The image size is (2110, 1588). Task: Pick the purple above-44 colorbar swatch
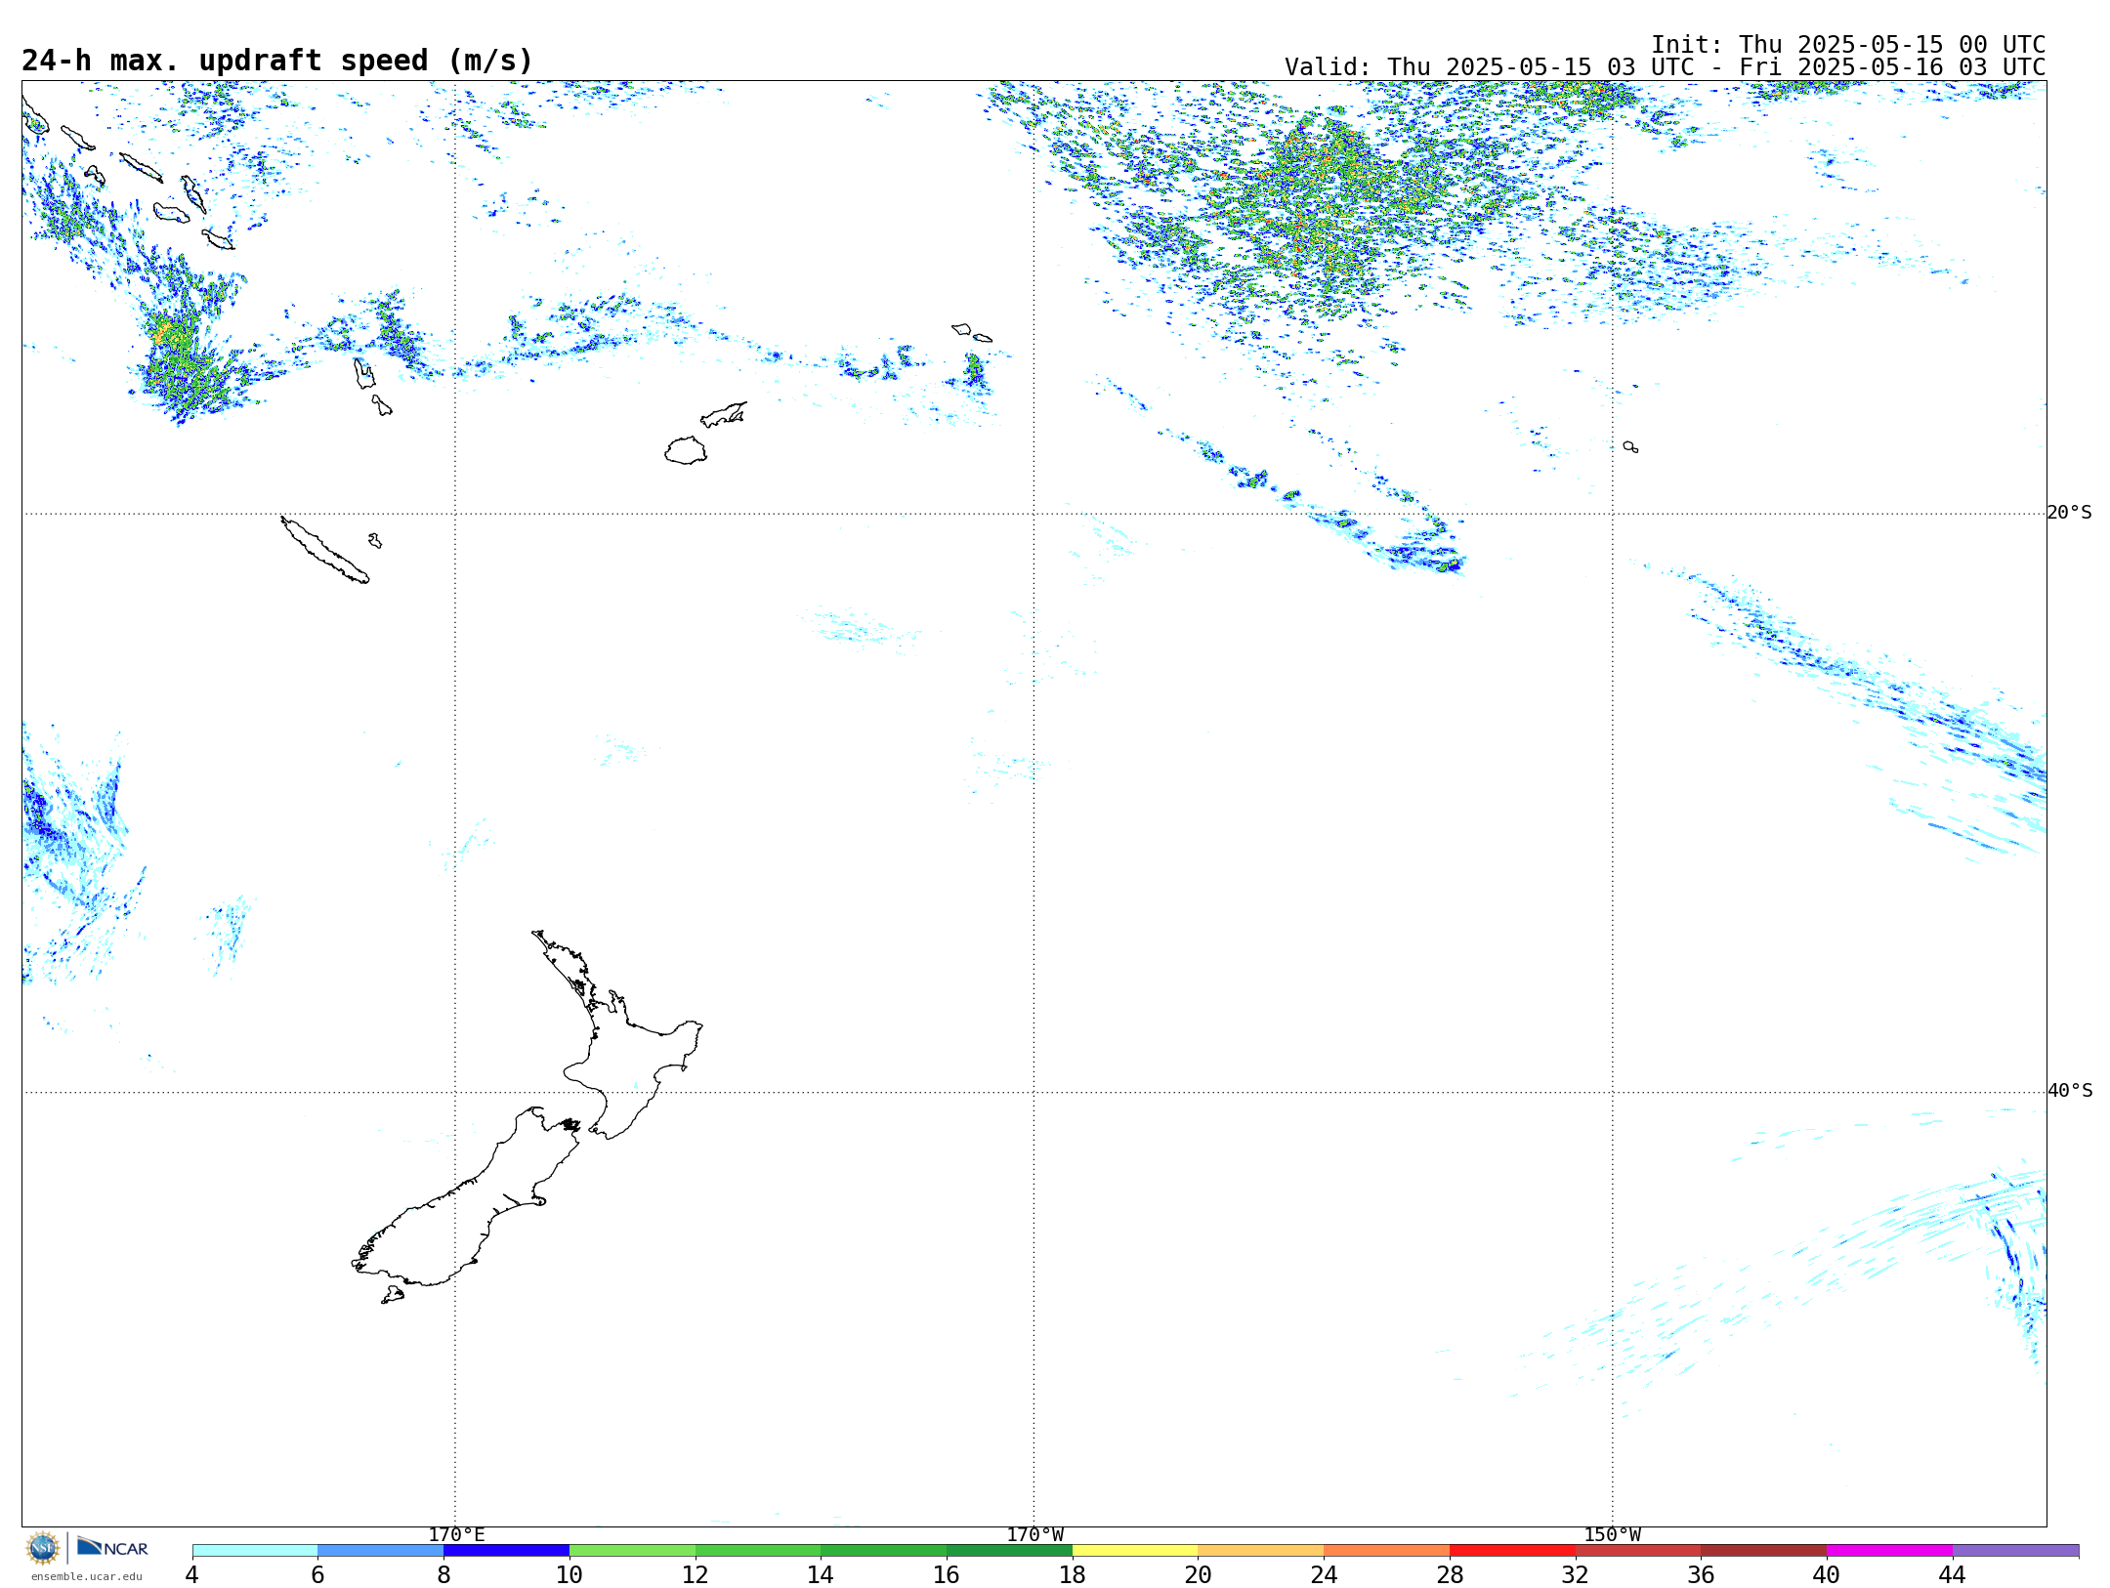2015,1550
